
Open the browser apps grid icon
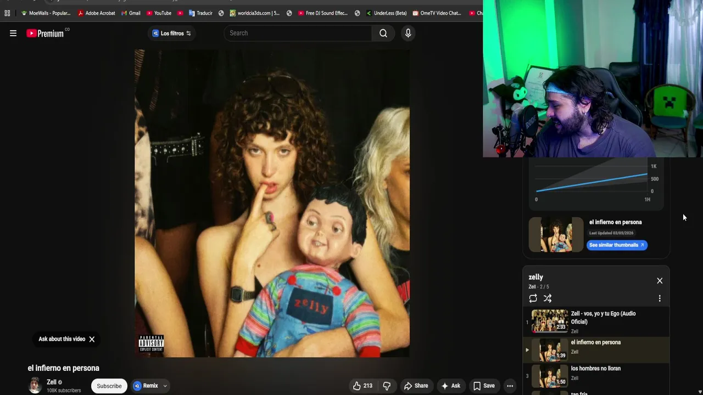point(7,13)
